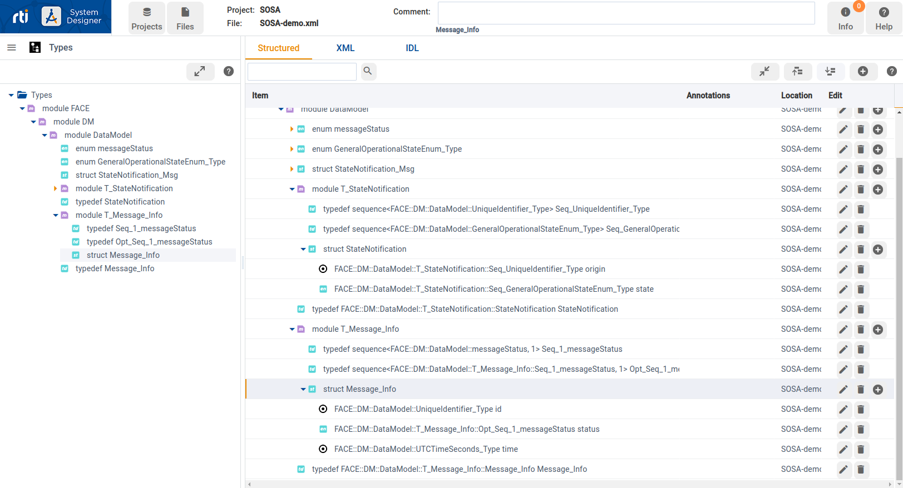Open the Help button in header

tap(884, 18)
